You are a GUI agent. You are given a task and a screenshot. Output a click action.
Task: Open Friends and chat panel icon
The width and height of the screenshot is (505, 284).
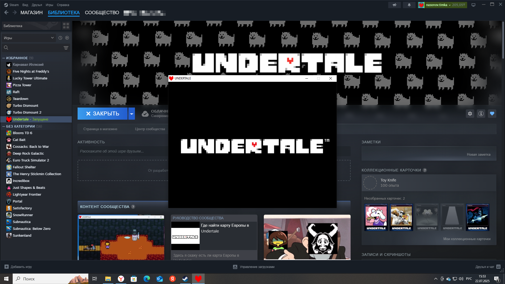tap(498, 267)
